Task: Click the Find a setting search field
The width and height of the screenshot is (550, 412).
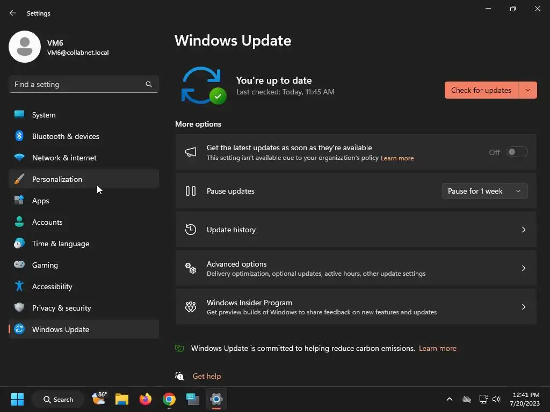Action: click(84, 84)
